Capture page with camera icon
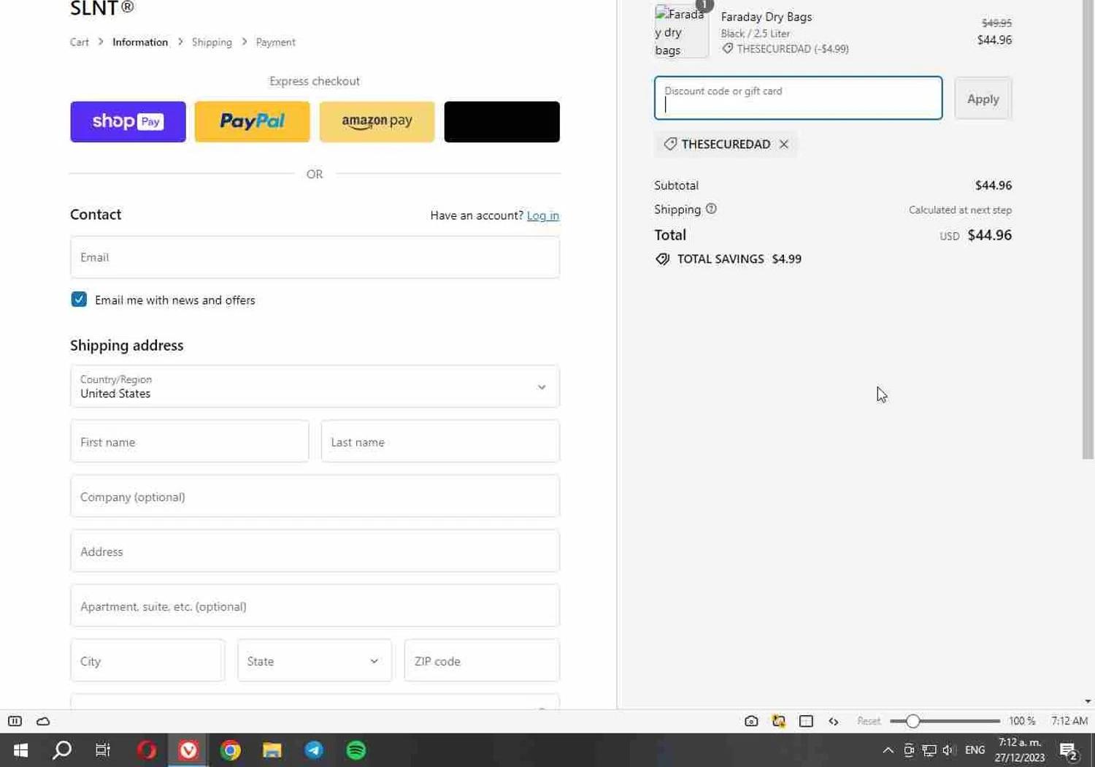The image size is (1095, 767). click(x=751, y=721)
